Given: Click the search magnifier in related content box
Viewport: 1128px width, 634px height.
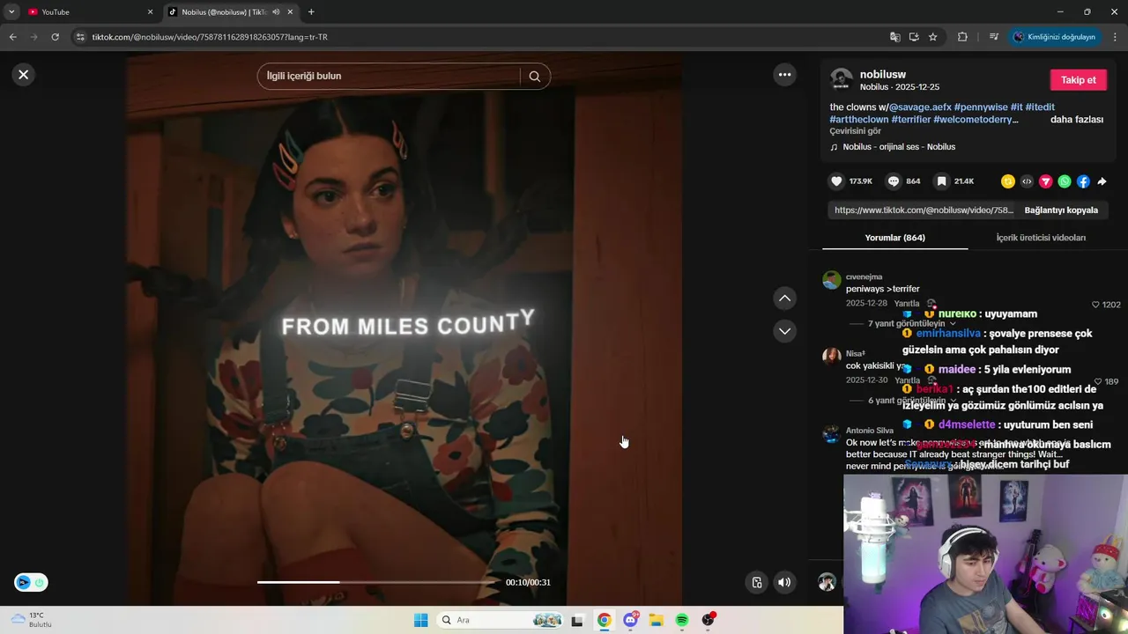Looking at the screenshot, I should coord(534,77).
